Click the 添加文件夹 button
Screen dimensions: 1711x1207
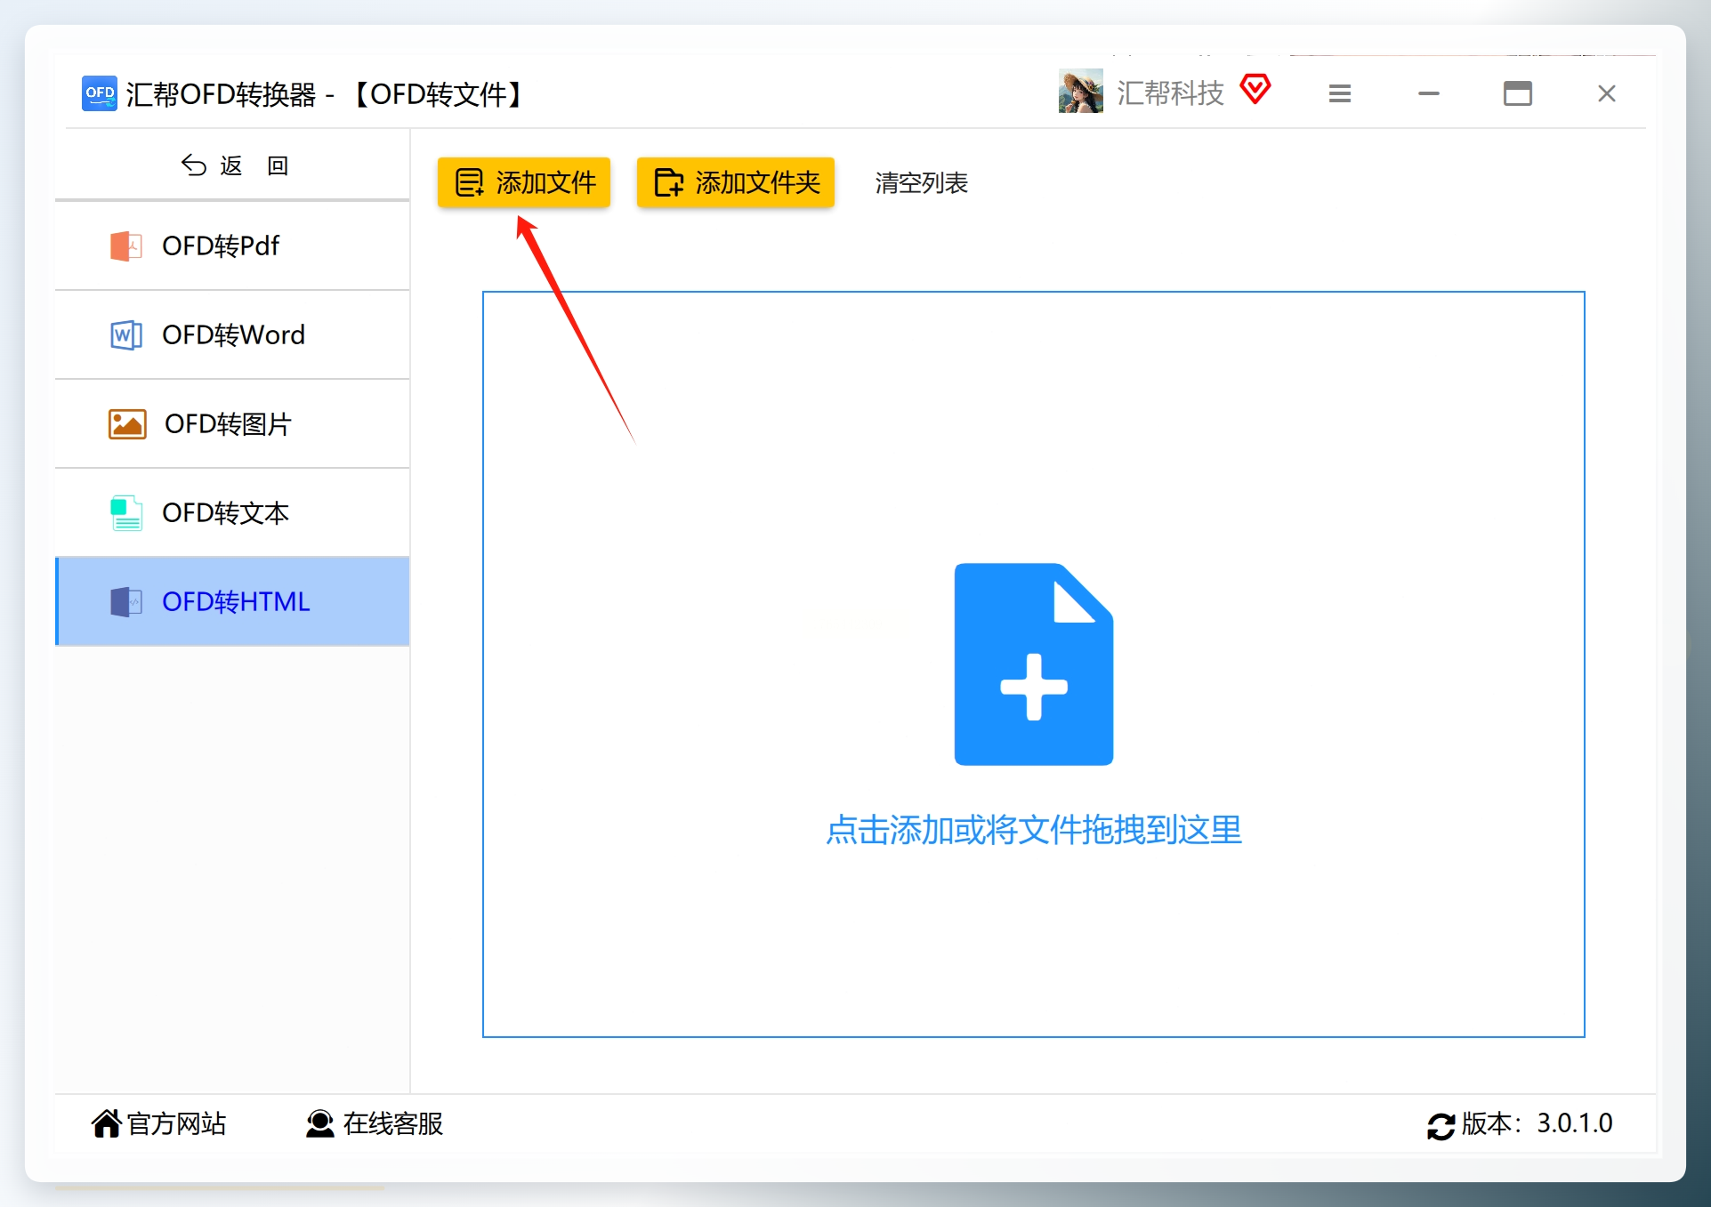tap(736, 182)
